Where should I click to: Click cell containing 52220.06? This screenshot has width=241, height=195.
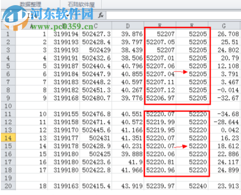[160, 154]
